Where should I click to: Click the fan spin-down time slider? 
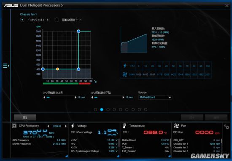[x=108, y=97]
